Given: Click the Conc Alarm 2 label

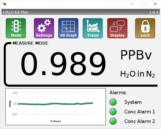Looking at the screenshot, I should point(140,121).
